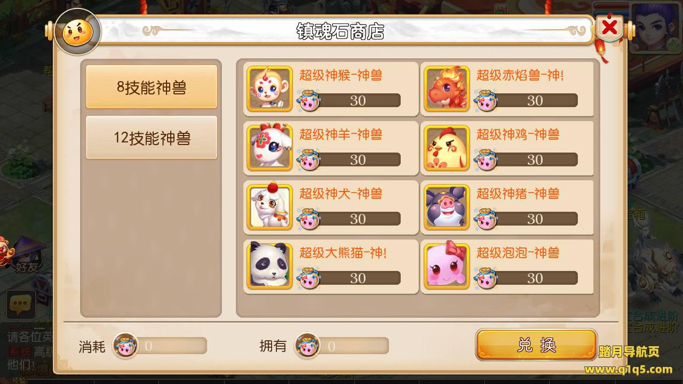
Task: Select the 超级神犬 dog pet icon
Action: pyautogui.click(x=270, y=207)
